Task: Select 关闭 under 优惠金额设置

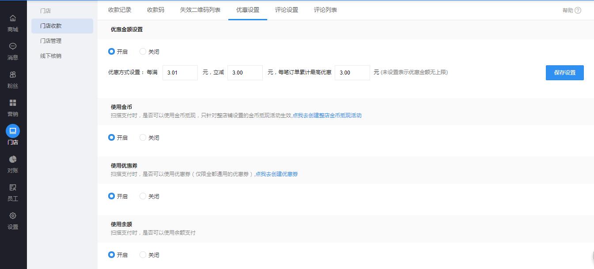Action: pyautogui.click(x=143, y=52)
